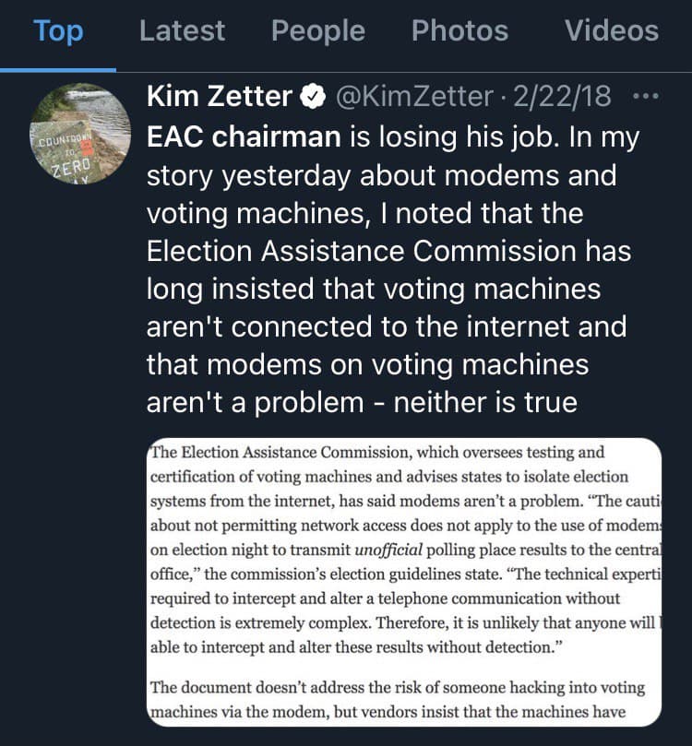
Task: Show the Photos results tab
Action: coord(459,31)
